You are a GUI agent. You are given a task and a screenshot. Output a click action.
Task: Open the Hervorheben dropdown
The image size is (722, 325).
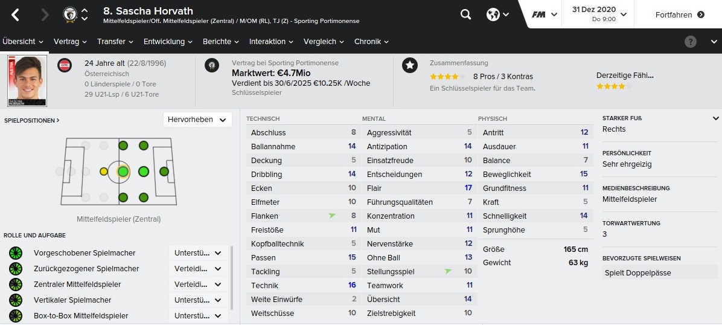197,120
